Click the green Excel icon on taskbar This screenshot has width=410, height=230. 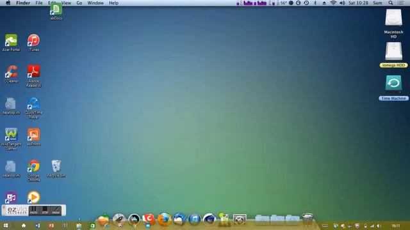pos(92,226)
